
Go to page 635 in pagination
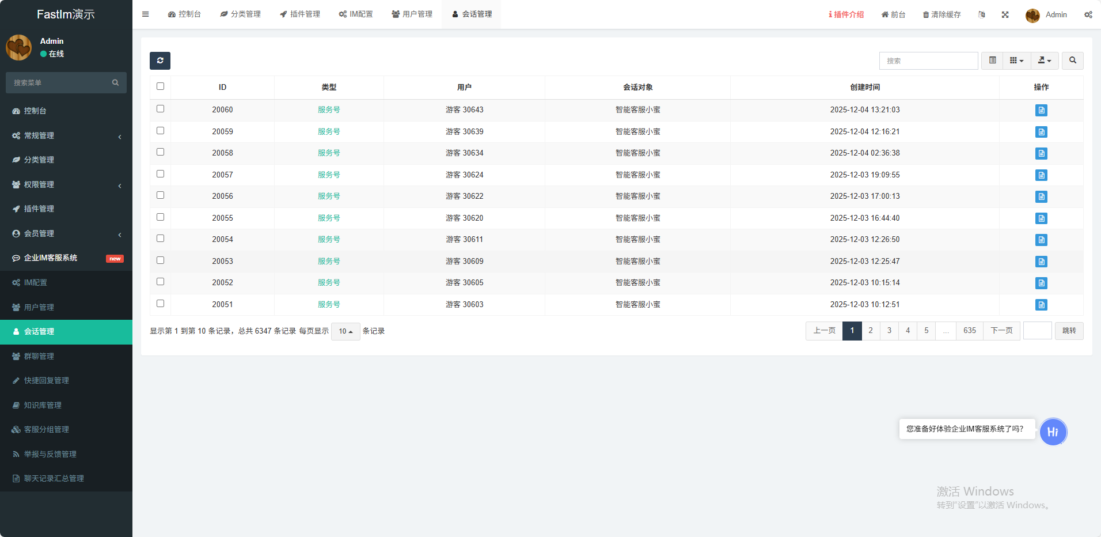click(970, 331)
